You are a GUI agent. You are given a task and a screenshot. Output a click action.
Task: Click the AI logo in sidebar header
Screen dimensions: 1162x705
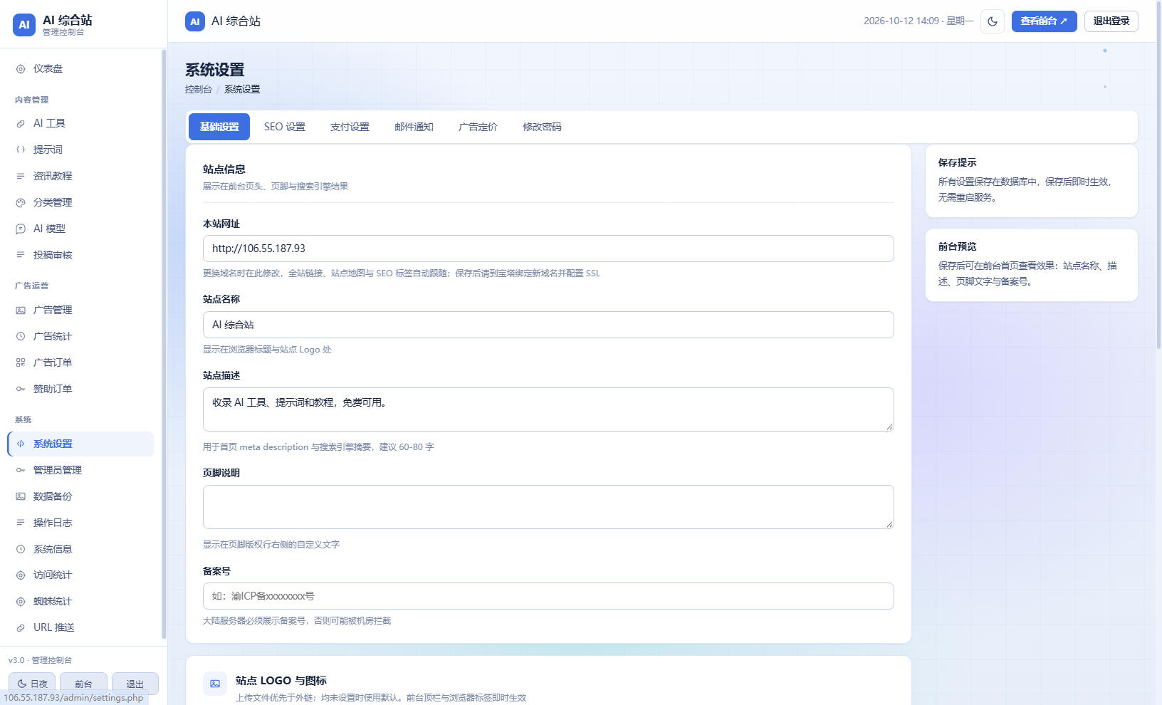pos(24,25)
